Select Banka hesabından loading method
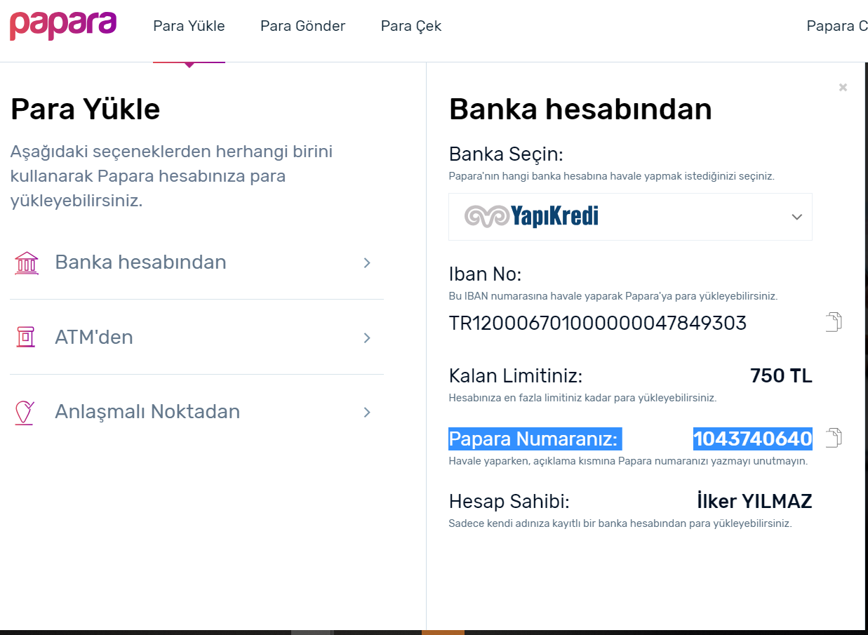Viewport: 868px width, 635px height. [140, 262]
